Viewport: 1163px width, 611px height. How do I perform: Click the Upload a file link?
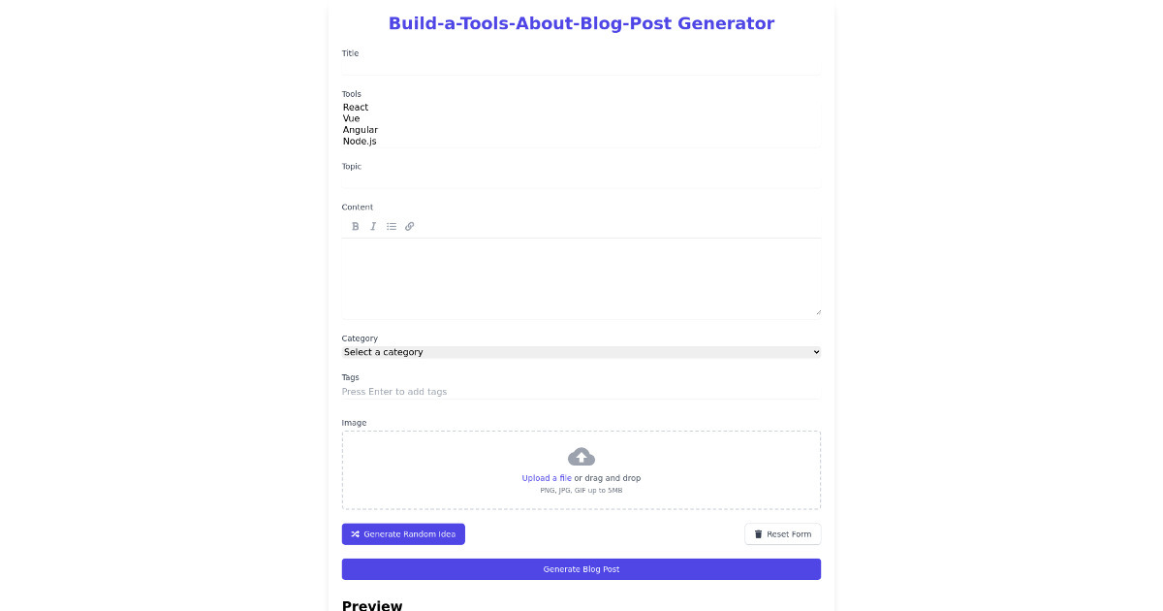(x=546, y=477)
